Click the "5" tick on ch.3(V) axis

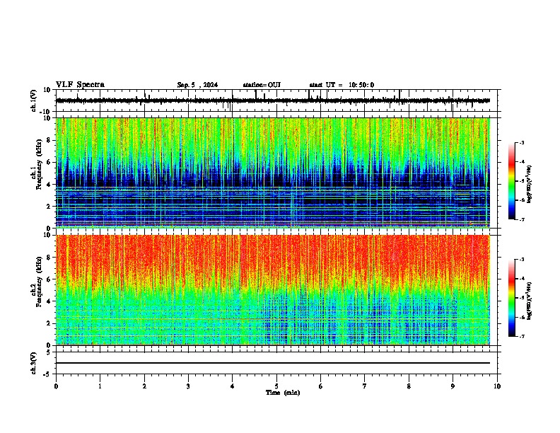(x=49, y=352)
